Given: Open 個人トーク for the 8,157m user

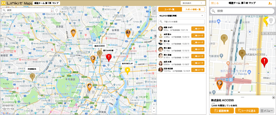Looking at the screenshot, I should (198, 56).
